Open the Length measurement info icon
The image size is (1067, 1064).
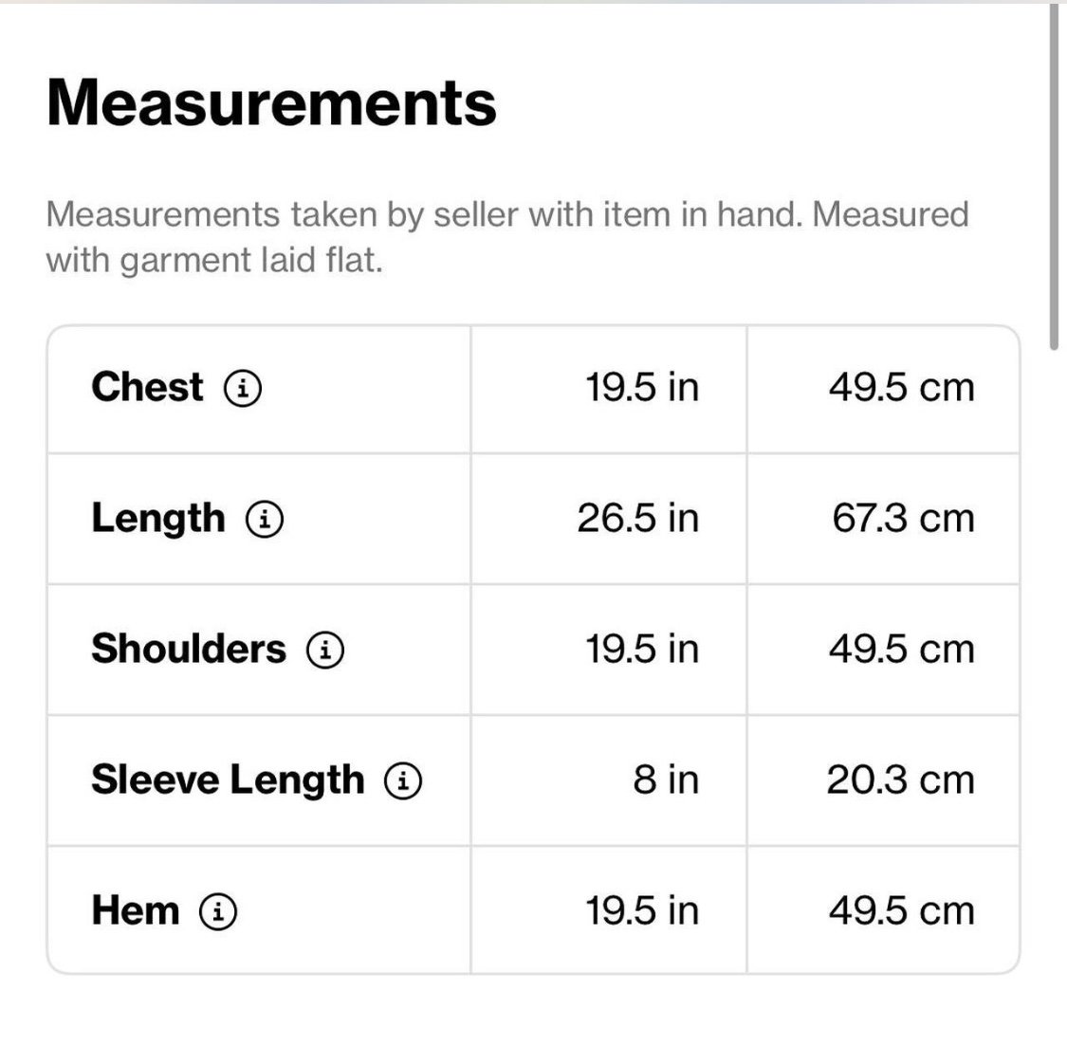click(x=264, y=519)
